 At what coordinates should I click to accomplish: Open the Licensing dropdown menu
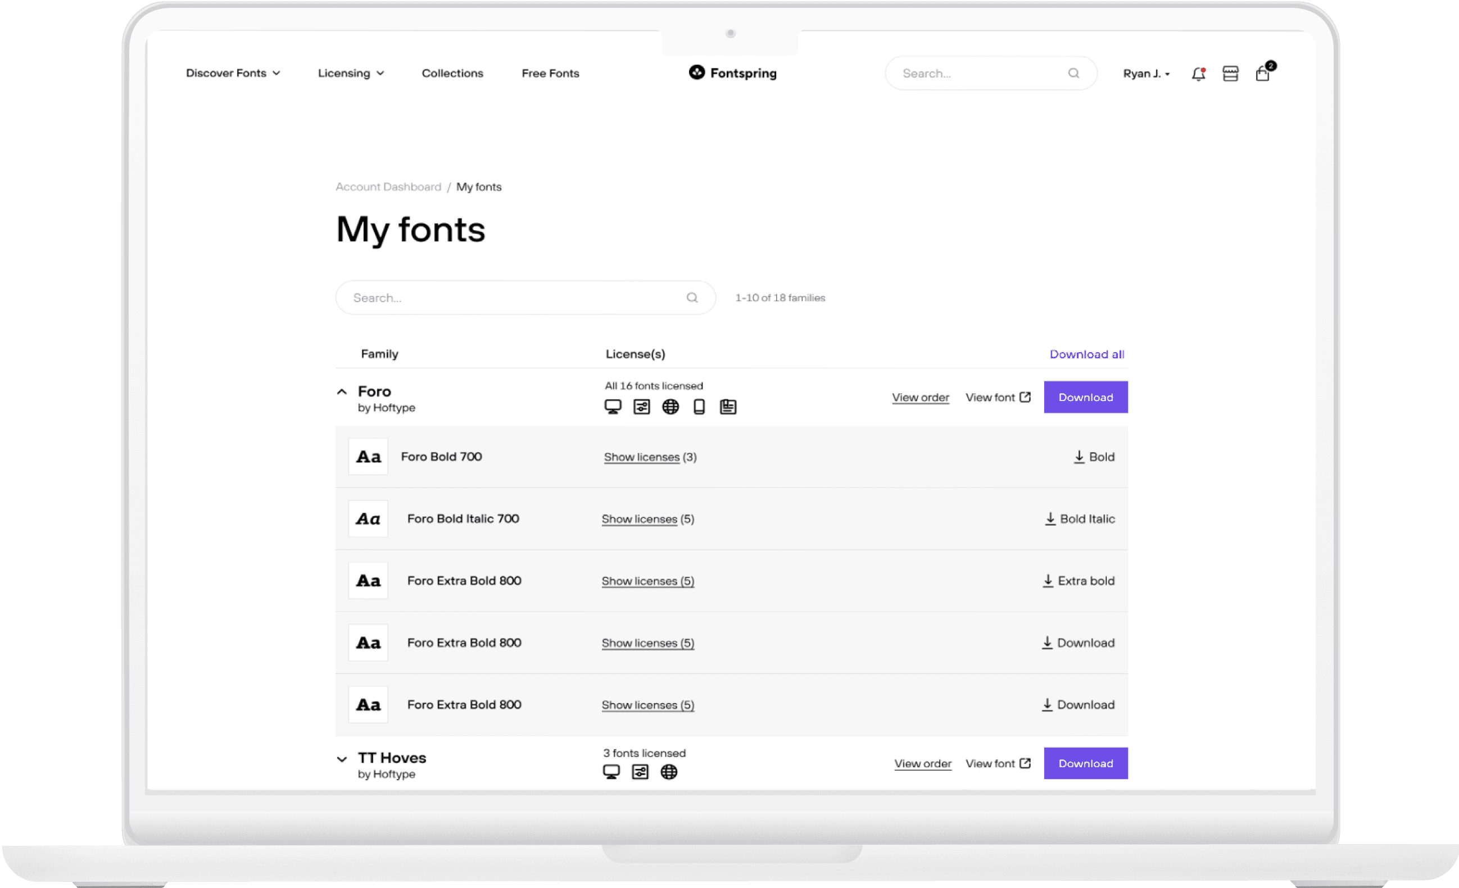pyautogui.click(x=351, y=74)
